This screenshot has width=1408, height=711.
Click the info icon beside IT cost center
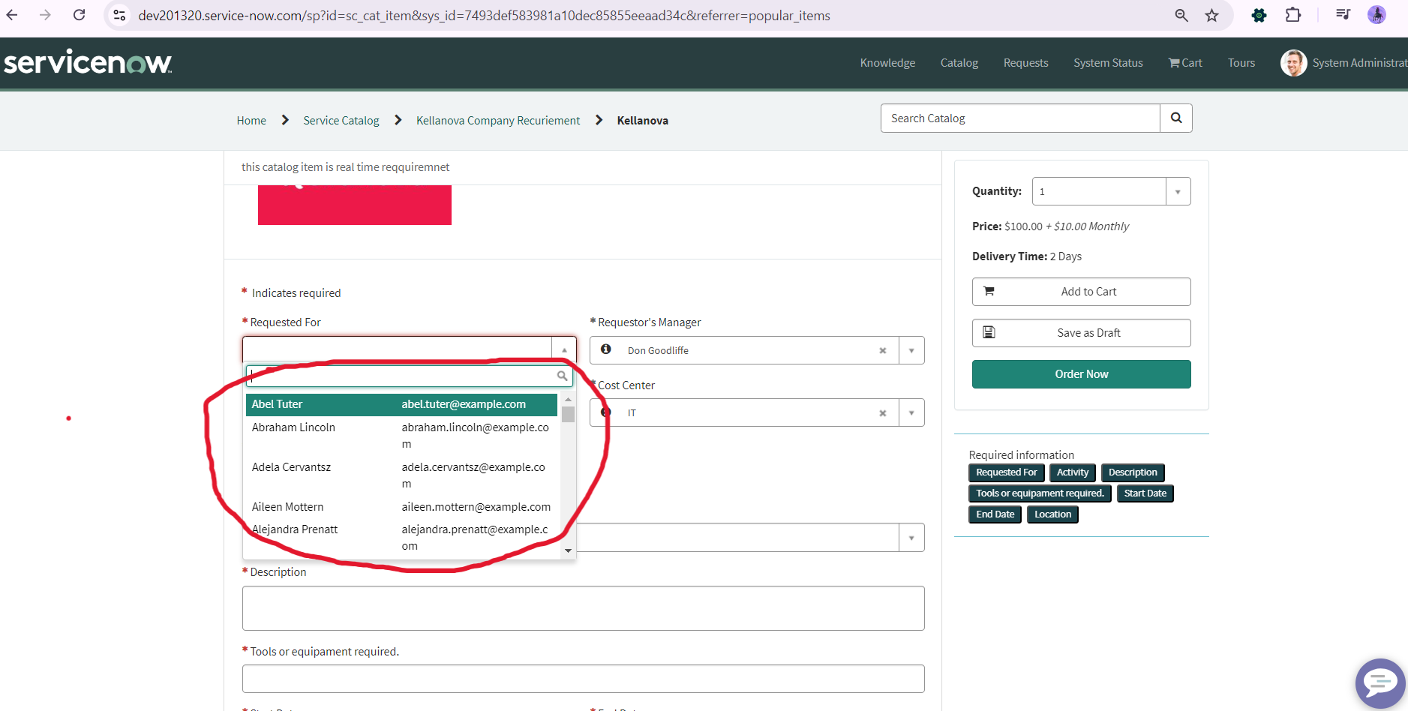pos(605,412)
